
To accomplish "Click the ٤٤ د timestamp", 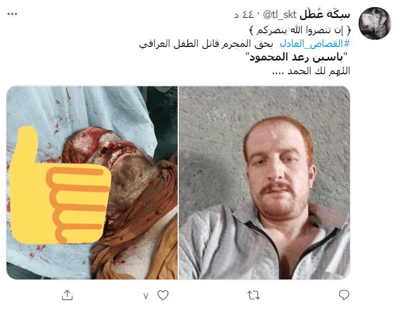I will click(244, 15).
